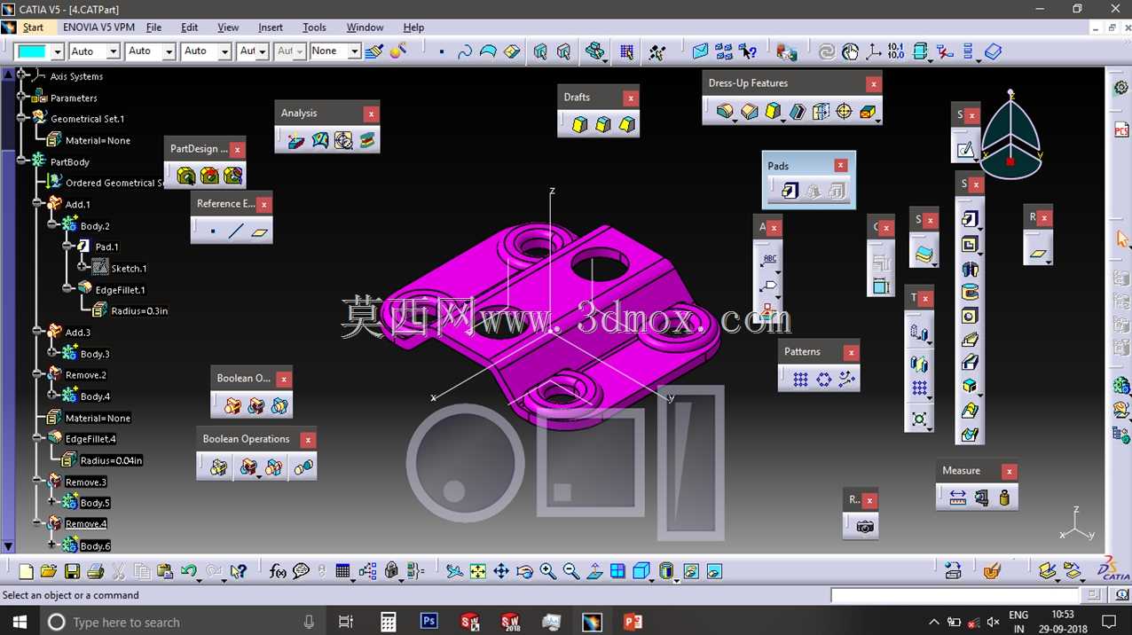Expand the Body.5 tree node
The width and height of the screenshot is (1132, 635).
[52, 502]
